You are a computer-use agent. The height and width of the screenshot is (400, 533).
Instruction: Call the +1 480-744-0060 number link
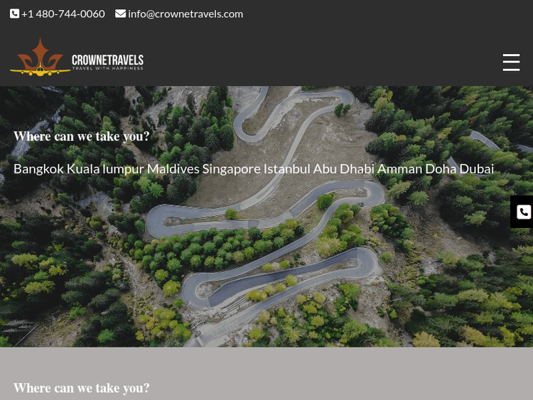[x=63, y=14]
